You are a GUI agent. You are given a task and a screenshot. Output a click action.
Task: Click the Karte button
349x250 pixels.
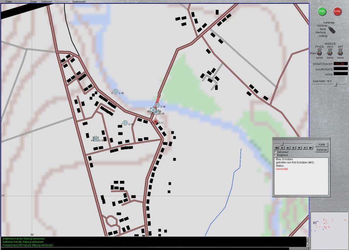pyautogui.click(x=322, y=145)
